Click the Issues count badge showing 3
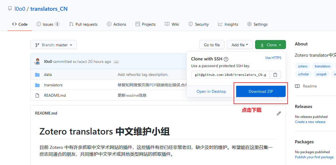This screenshot has width=336, height=165. pos(57,24)
